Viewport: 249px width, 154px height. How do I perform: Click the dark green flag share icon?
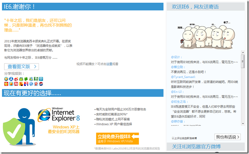coord(36,79)
